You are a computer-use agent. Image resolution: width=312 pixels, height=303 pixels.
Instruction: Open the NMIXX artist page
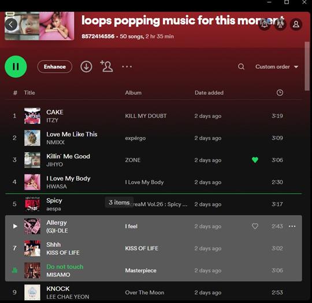coord(55,142)
